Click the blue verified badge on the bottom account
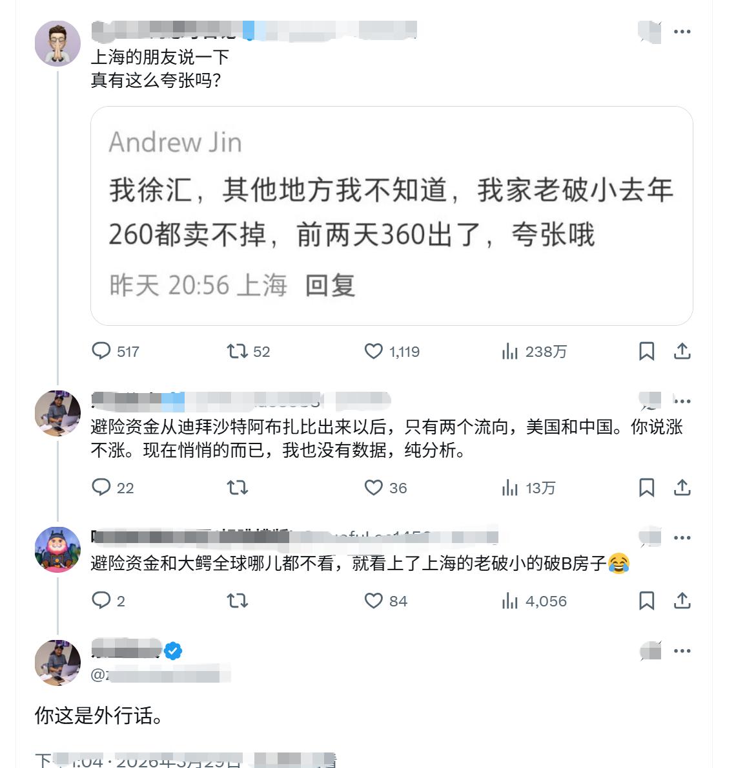The width and height of the screenshot is (736, 768). [x=172, y=650]
